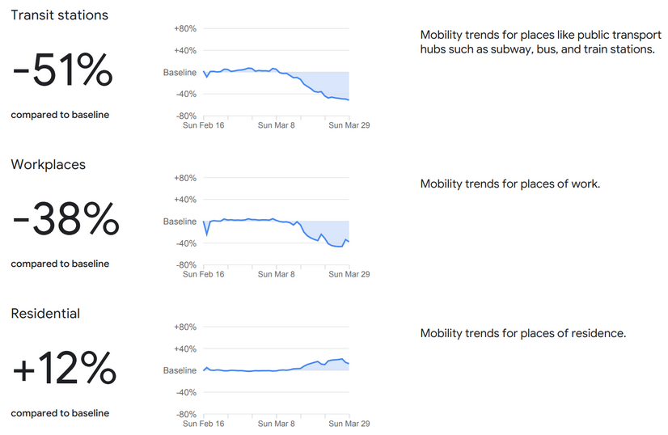Click 'Mobility trends for places of residence' text
This screenshot has width=668, height=435.
523,333
